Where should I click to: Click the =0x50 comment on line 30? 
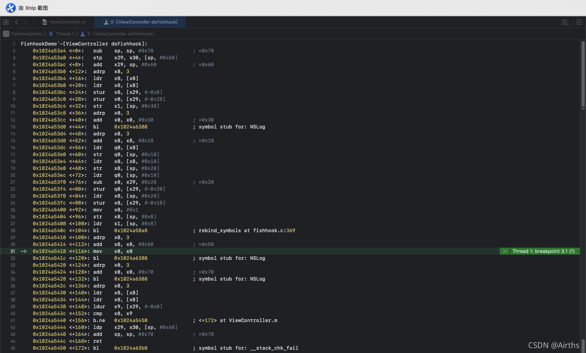[203, 244]
